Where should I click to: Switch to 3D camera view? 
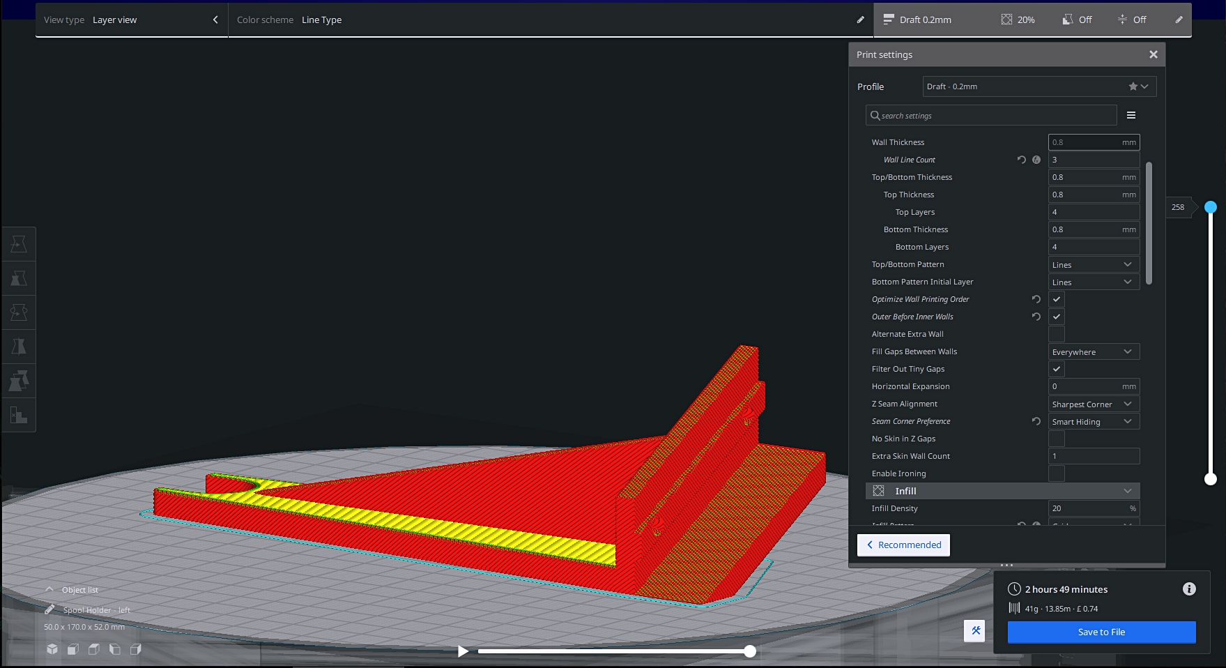coord(52,649)
